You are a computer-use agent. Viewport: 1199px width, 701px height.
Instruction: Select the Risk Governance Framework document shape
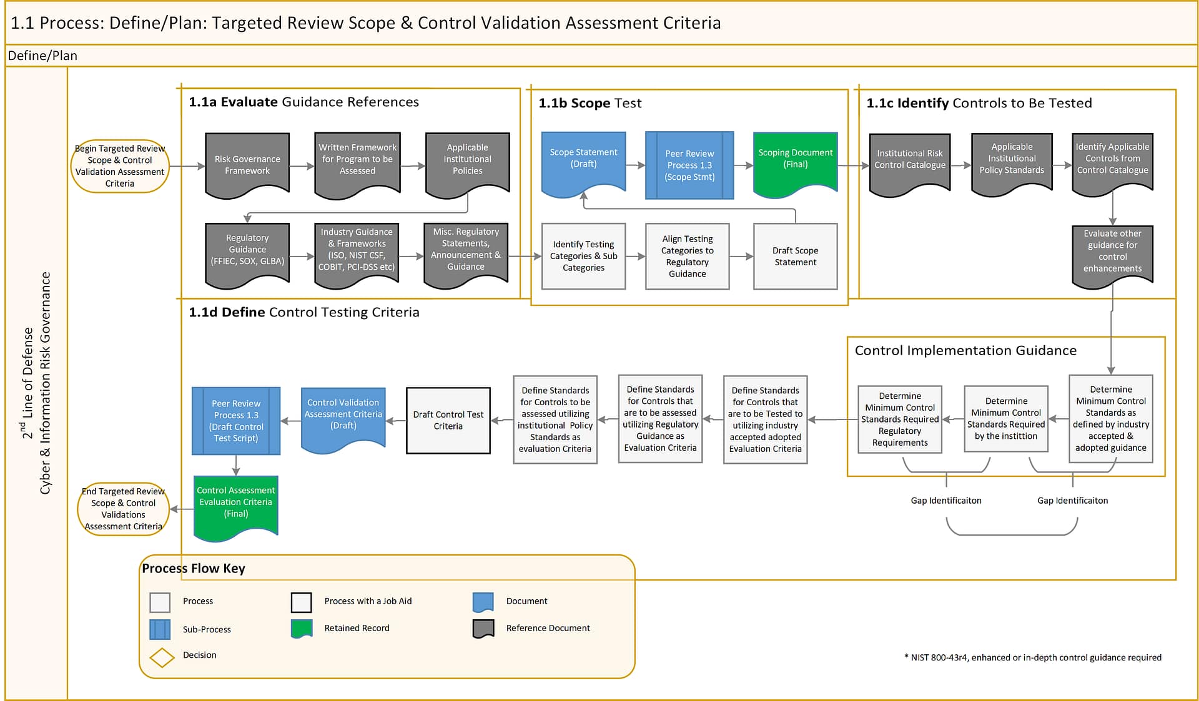(x=247, y=165)
